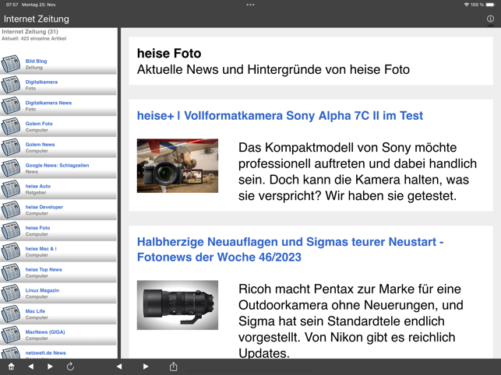The height and width of the screenshot is (375, 501).
Task: Open the MacNews (GIGA) feed title
Action: pyautogui.click(x=45, y=332)
